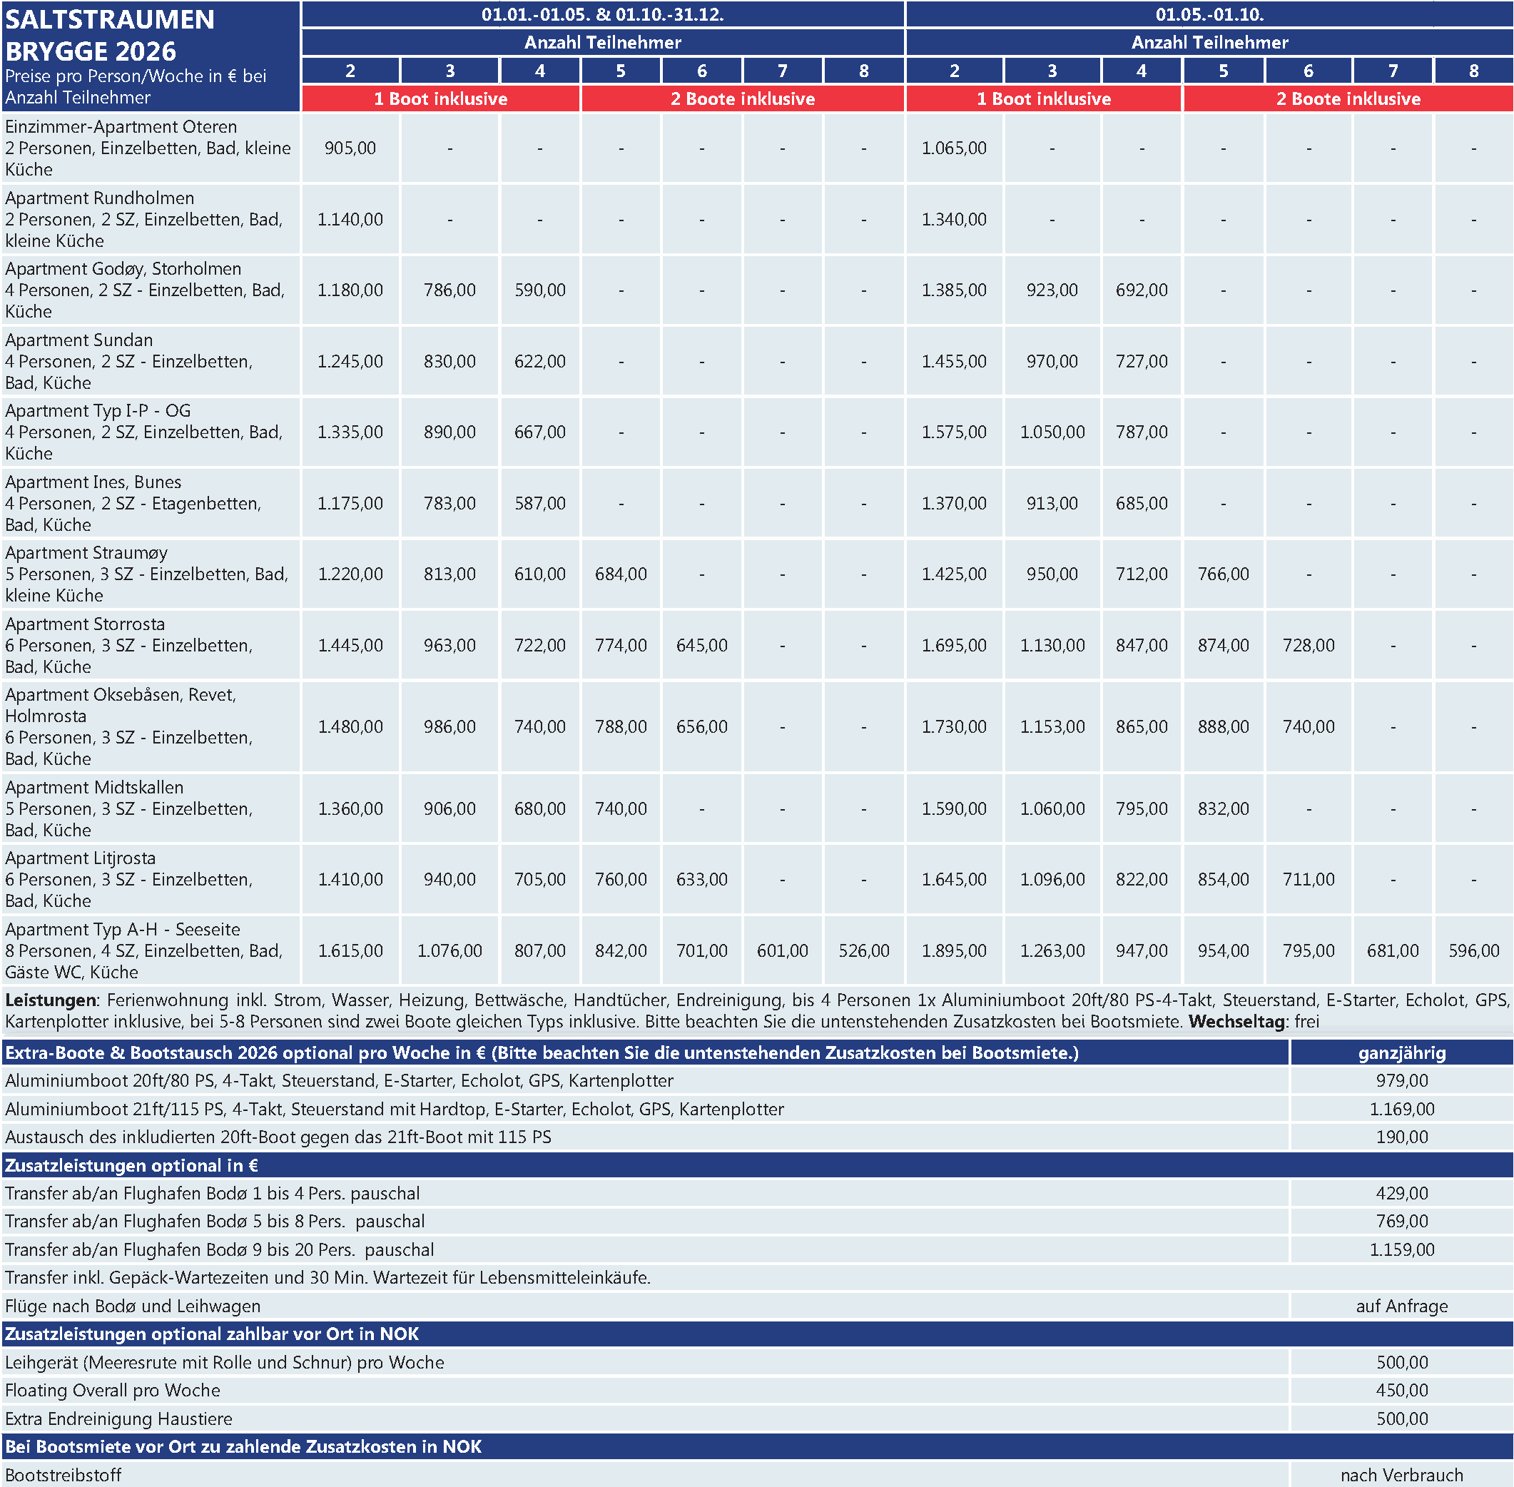The image size is (1514, 1487).
Task: Click the 21ft/115 PS boat price 1.169,00
Action: pyautogui.click(x=1401, y=1110)
